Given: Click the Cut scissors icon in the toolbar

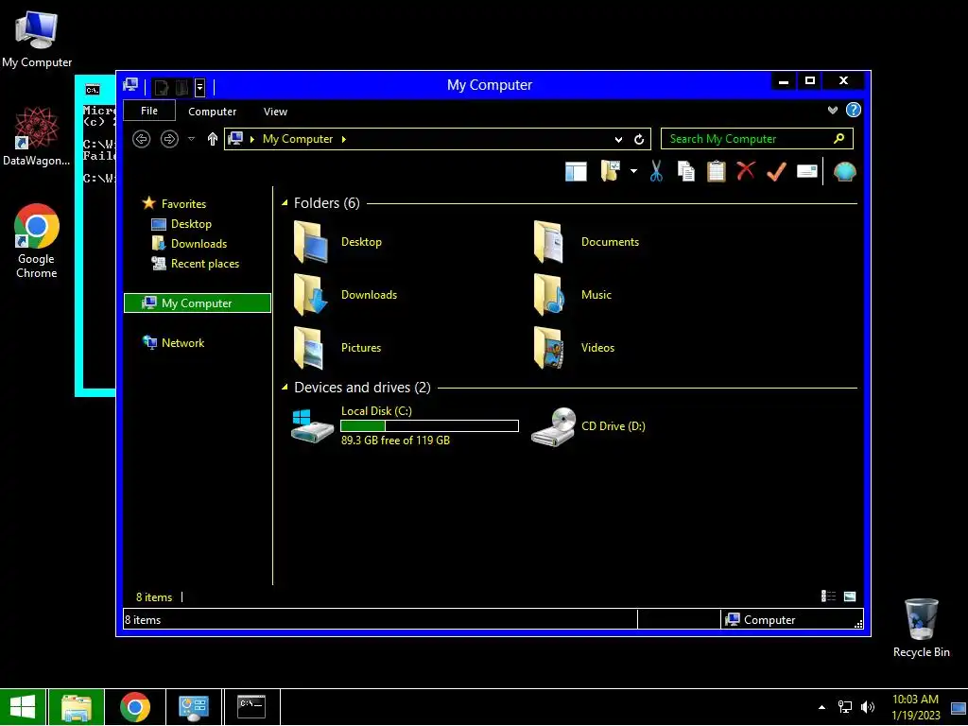Looking at the screenshot, I should click(656, 171).
